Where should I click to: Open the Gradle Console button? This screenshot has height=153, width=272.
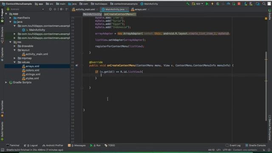(255, 145)
